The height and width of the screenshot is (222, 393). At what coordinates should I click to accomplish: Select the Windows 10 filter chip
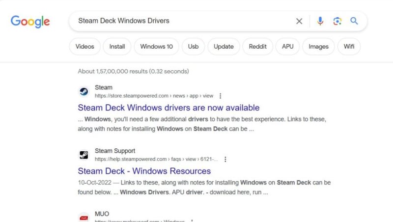156,46
